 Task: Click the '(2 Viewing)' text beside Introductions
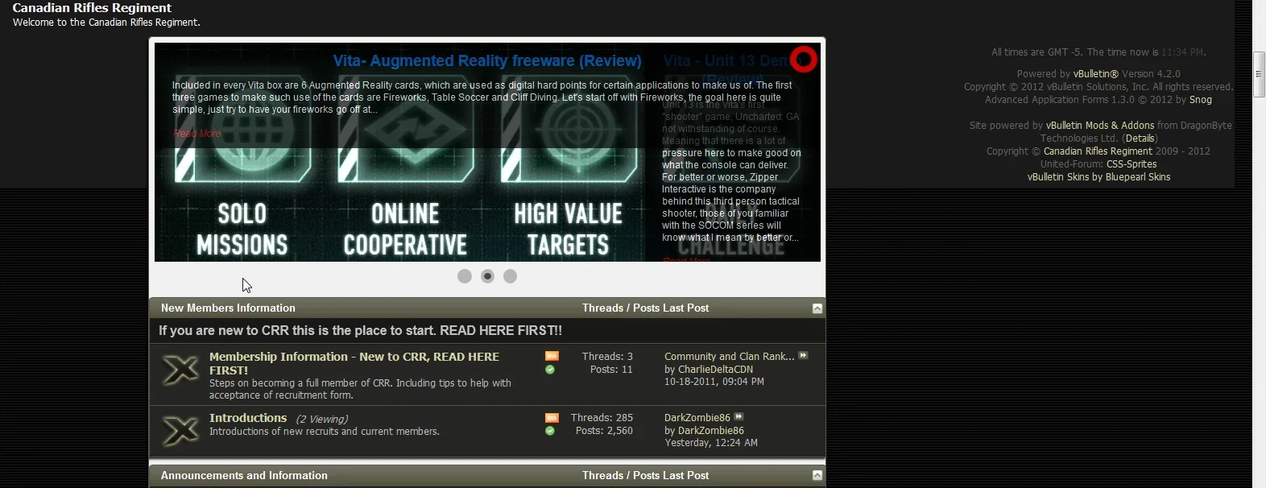(x=322, y=420)
